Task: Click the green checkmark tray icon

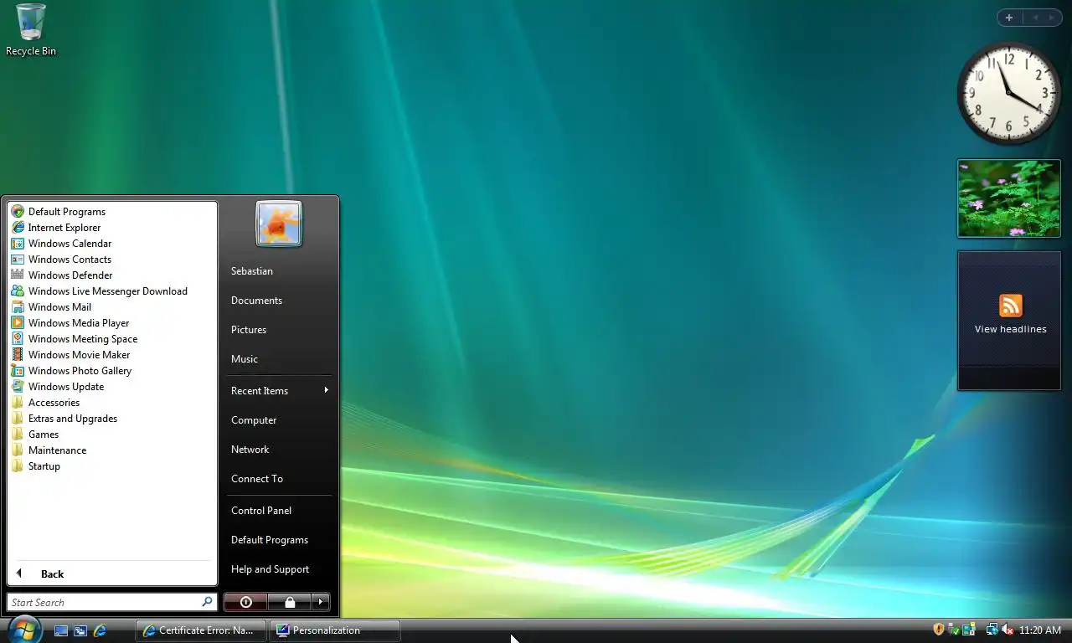Action: click(954, 630)
